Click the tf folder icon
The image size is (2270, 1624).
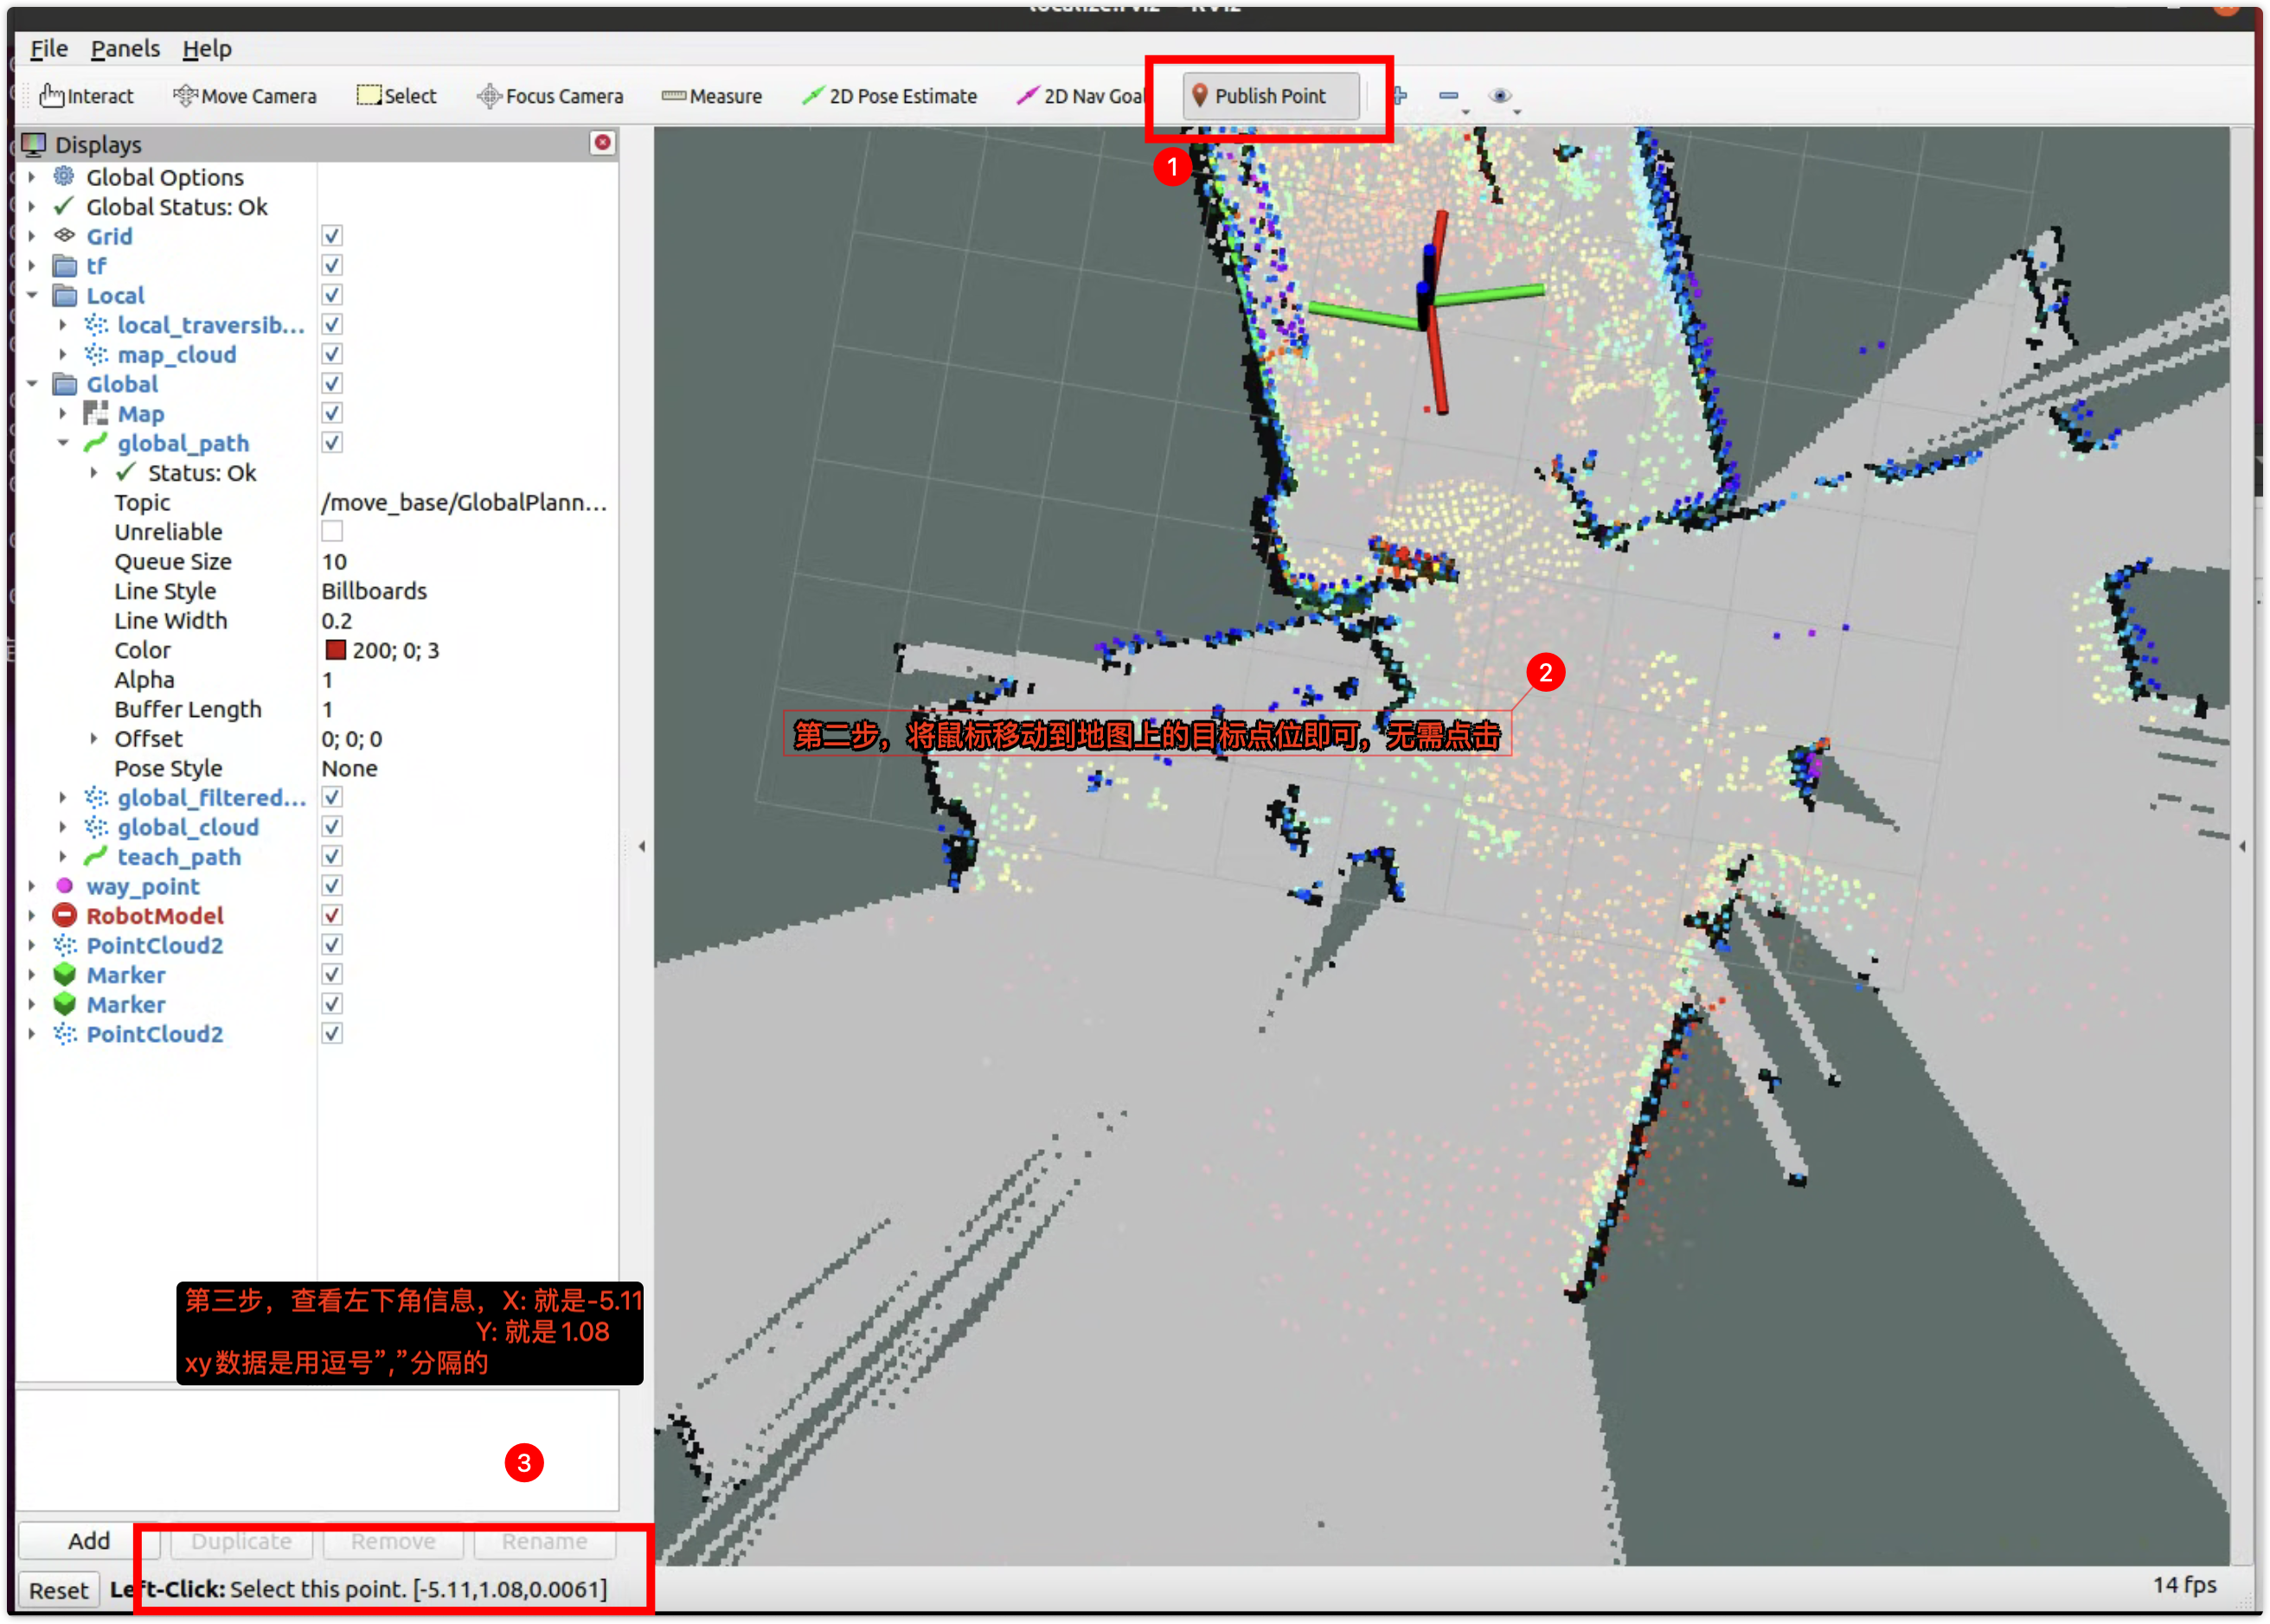[x=64, y=266]
